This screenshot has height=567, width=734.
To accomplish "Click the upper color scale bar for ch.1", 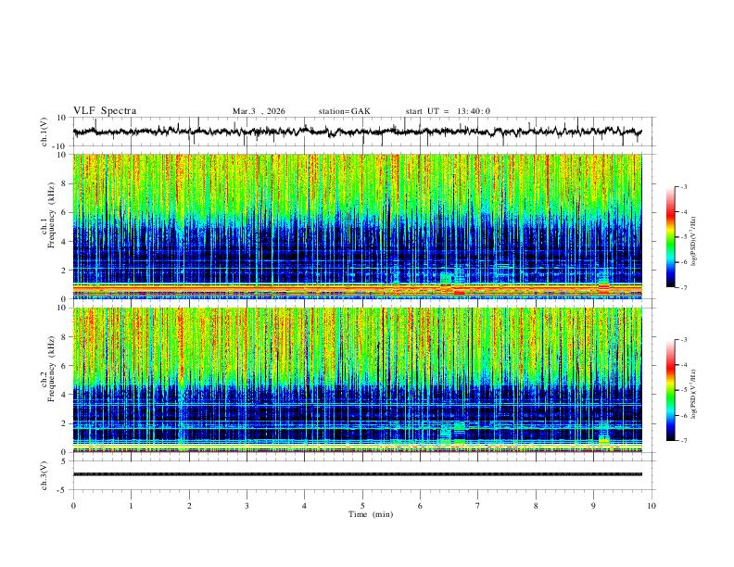I will 670,237.
